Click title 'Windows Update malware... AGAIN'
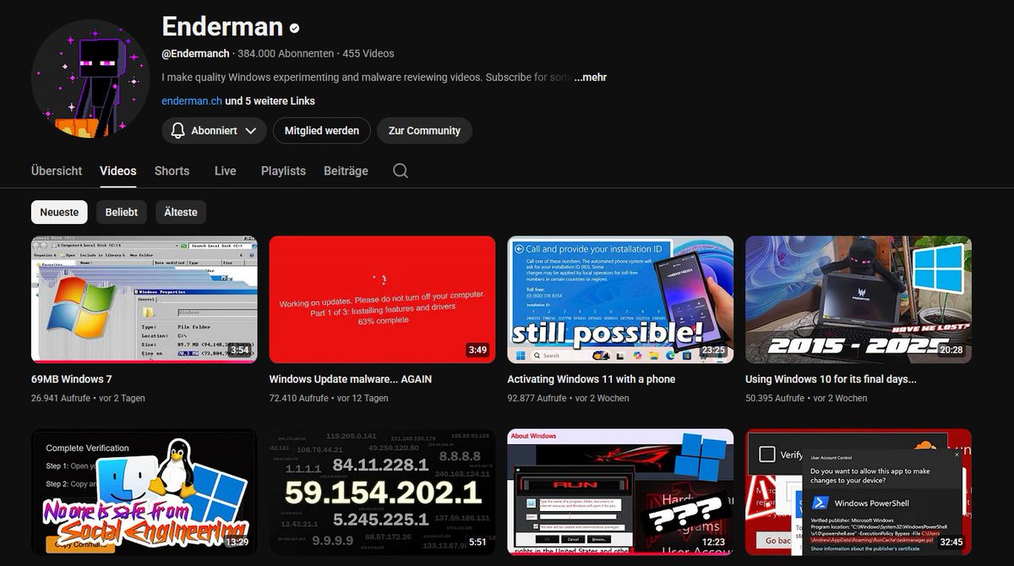The height and width of the screenshot is (566, 1014). (x=351, y=379)
